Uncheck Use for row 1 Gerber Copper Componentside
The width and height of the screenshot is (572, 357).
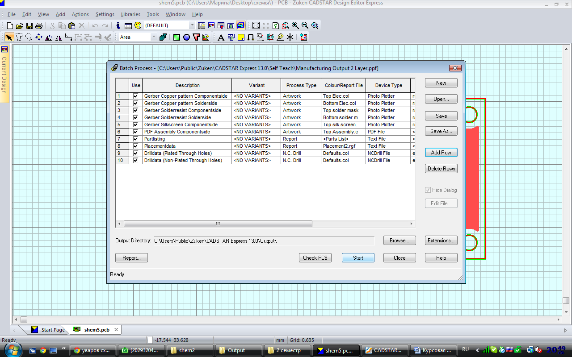tap(135, 96)
